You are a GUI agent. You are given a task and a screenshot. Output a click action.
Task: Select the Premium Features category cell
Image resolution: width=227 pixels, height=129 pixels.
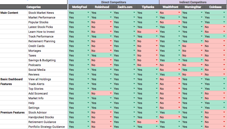tap(14, 112)
